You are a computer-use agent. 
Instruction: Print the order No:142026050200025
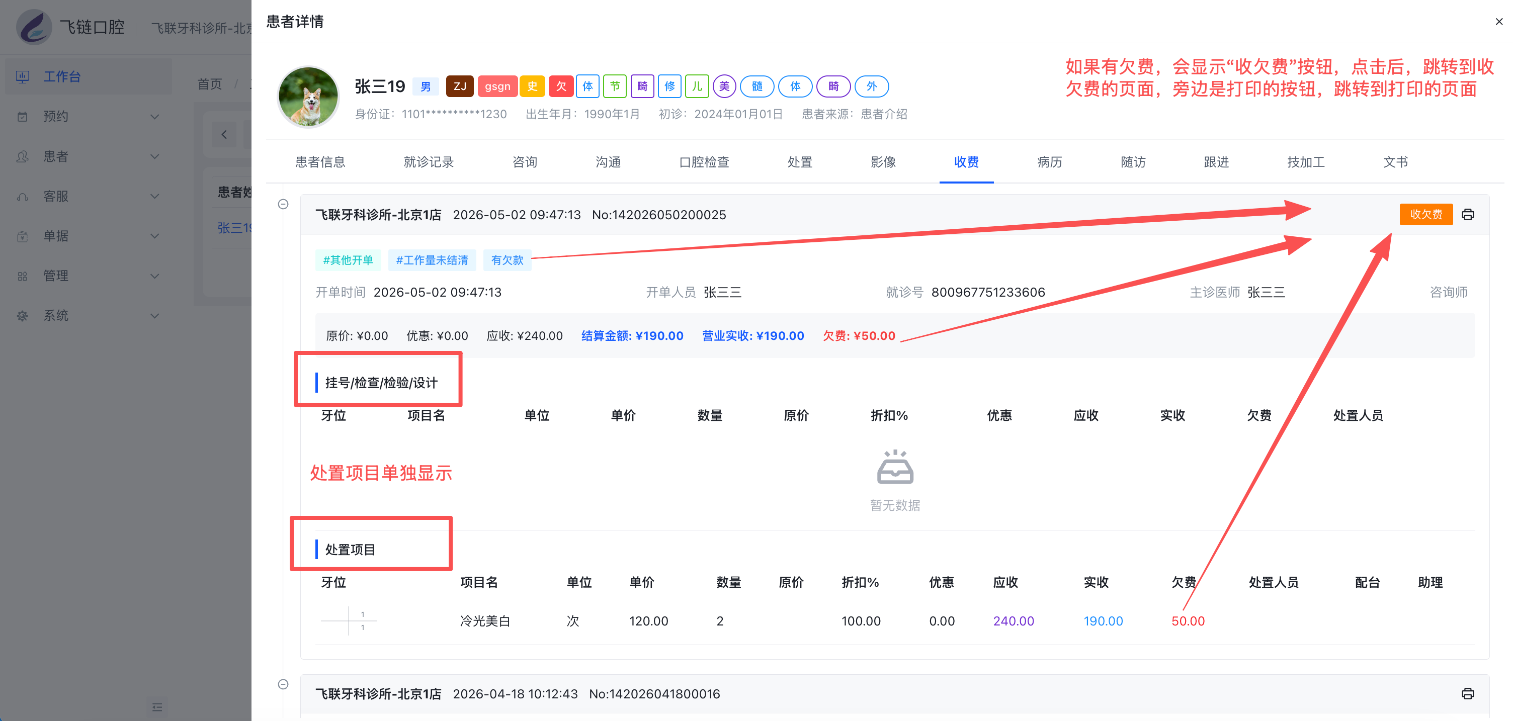pos(1467,214)
